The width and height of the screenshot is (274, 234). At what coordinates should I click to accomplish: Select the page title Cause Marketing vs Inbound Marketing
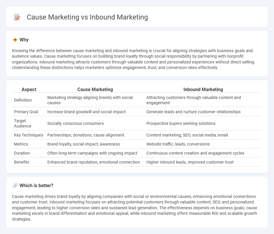pos(87,17)
